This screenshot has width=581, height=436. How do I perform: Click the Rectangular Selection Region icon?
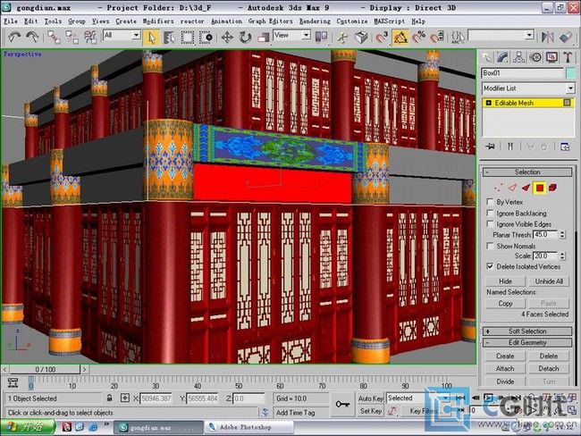coord(187,38)
